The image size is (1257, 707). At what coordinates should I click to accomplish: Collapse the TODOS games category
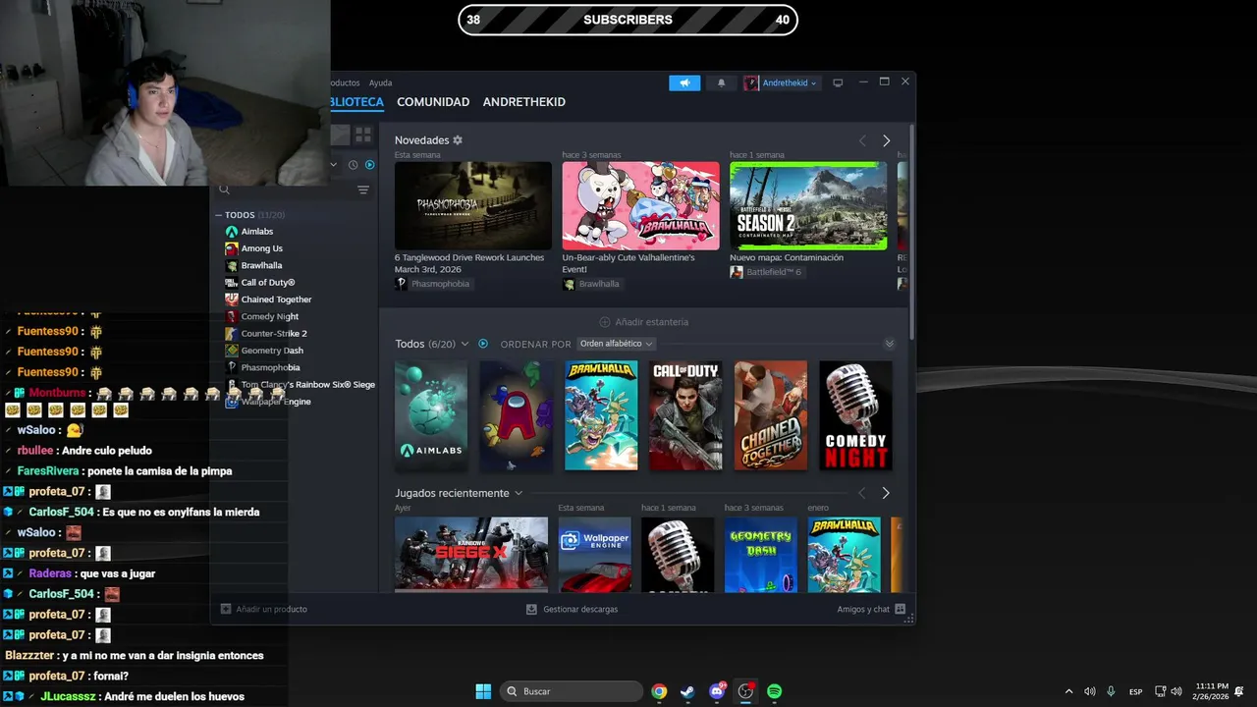pos(219,215)
